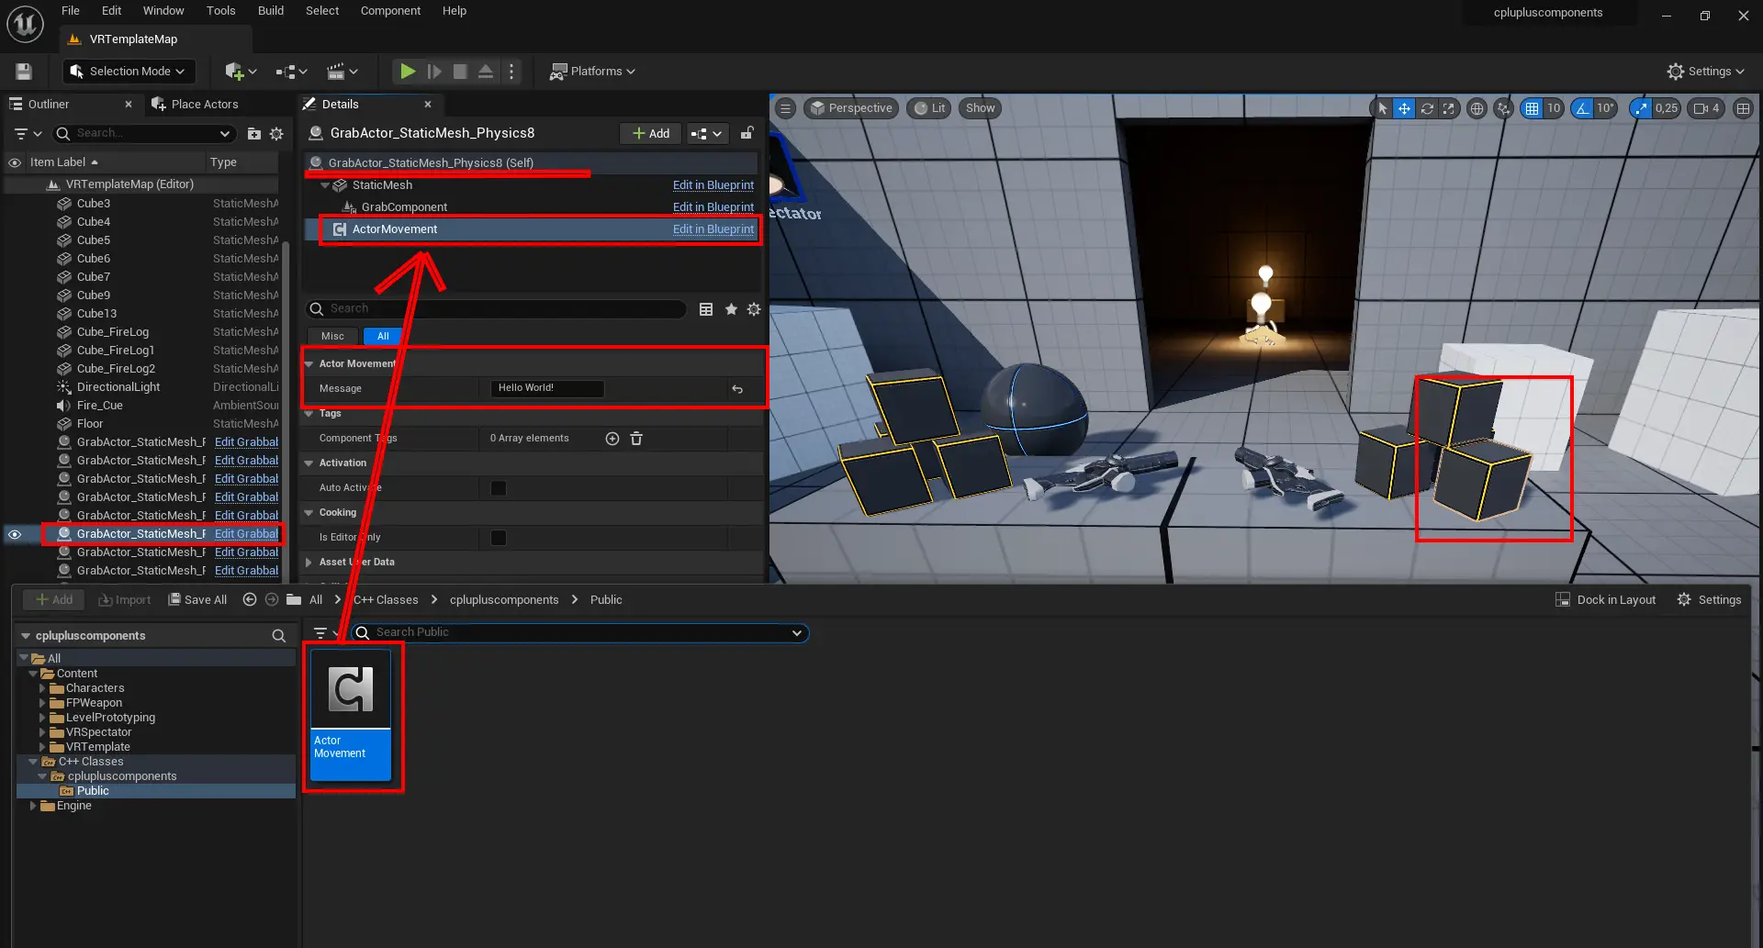This screenshot has height=948, width=1763.
Task: Open the Cinematics toolbar icon
Action: pos(338,71)
